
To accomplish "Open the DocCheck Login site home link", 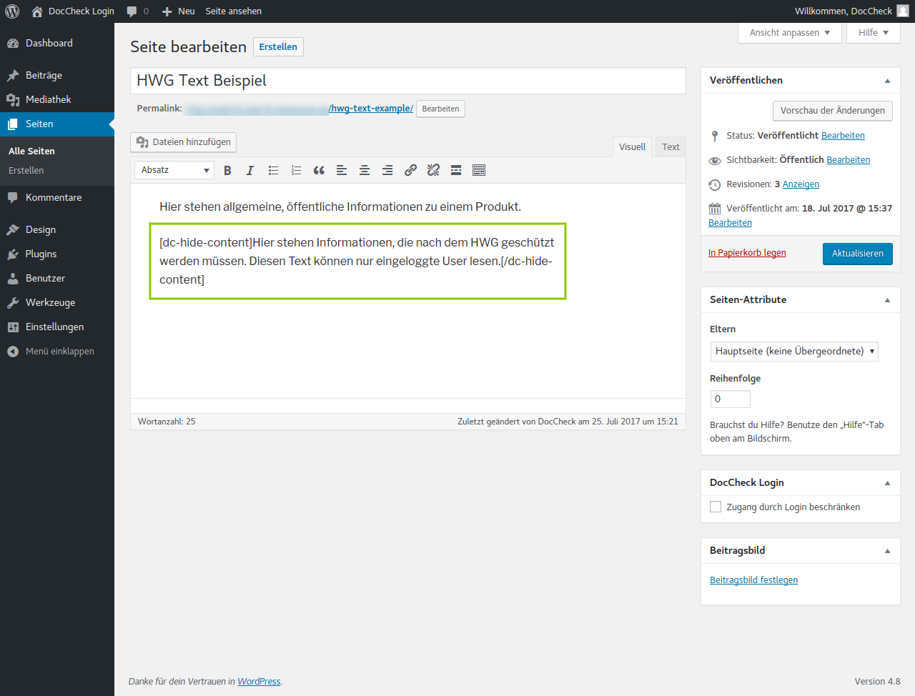I will click(x=73, y=11).
